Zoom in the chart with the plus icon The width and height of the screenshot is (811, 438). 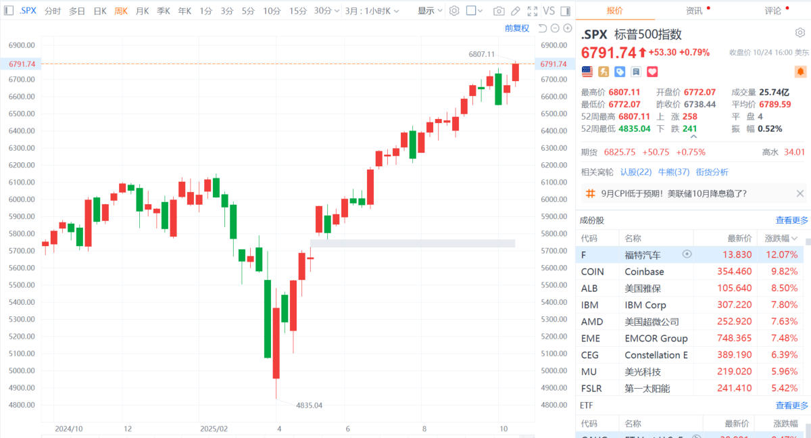tap(566, 28)
